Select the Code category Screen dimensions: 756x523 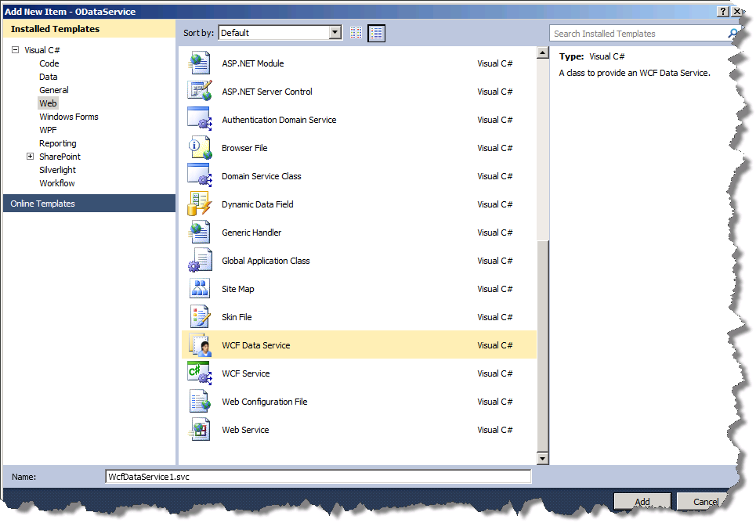tap(49, 63)
